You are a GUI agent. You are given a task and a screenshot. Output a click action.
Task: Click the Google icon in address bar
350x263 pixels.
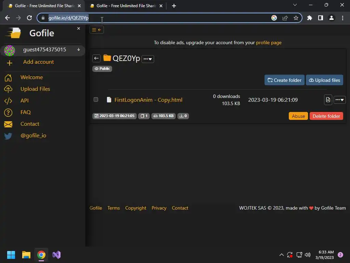tap(274, 18)
